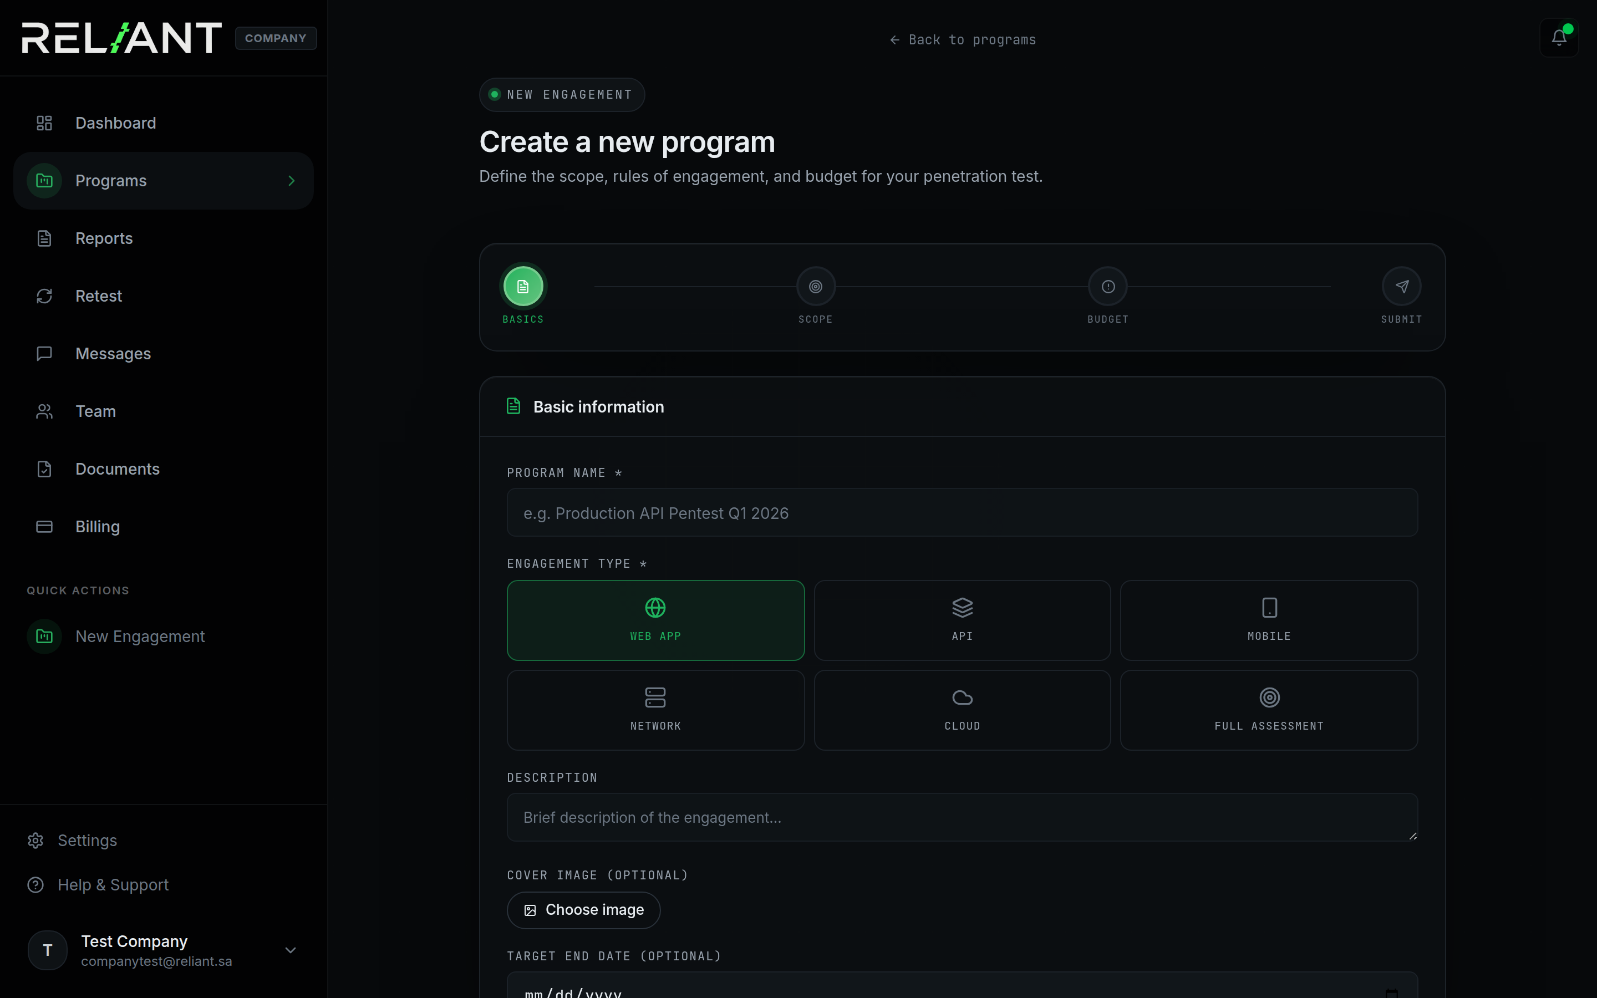Select the Network engagement type
This screenshot has width=1597, height=998.
coord(655,710)
